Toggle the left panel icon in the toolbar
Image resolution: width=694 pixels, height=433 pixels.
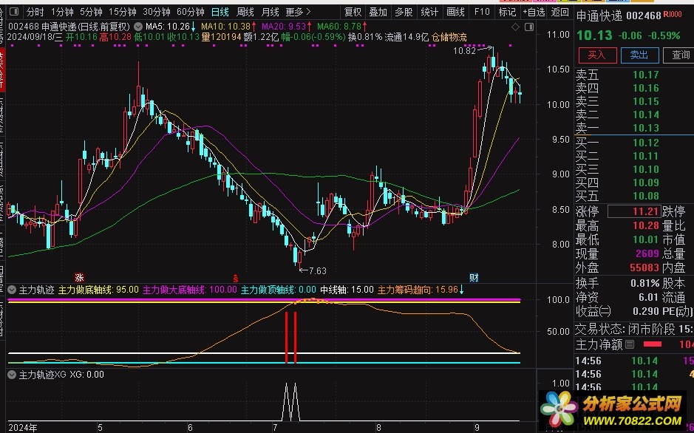point(14,12)
